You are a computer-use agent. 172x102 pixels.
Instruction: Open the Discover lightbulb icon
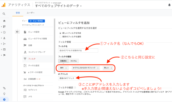coord(4,94)
